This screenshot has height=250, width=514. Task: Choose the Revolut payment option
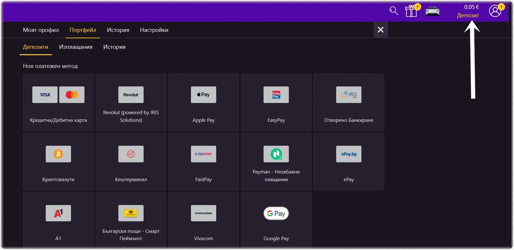coord(131,102)
